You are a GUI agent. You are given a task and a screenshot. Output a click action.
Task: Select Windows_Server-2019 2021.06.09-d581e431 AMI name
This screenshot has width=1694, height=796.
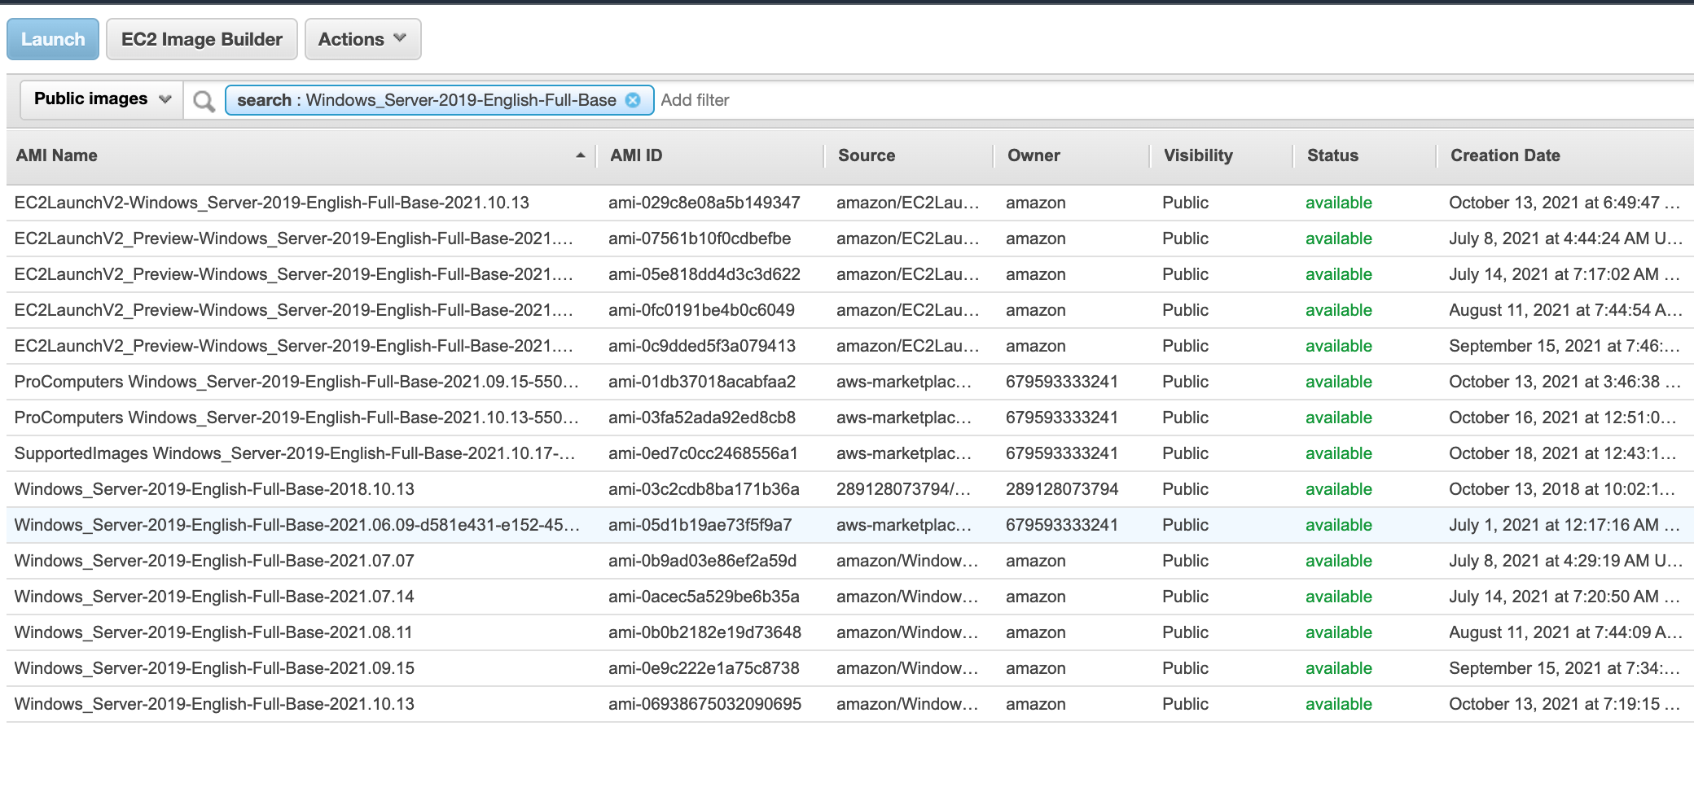[x=296, y=525]
